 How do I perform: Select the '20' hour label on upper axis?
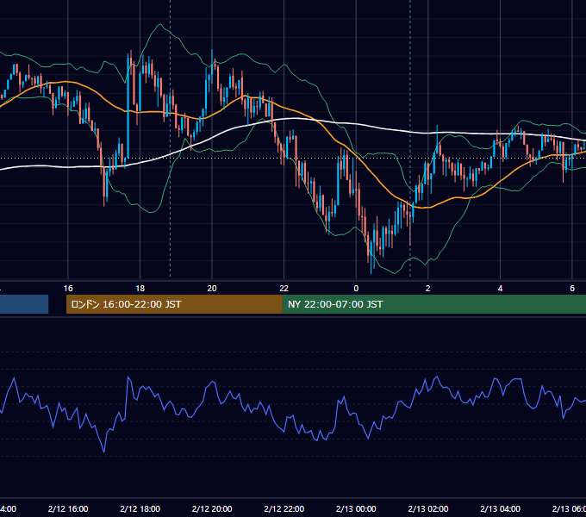(x=212, y=289)
